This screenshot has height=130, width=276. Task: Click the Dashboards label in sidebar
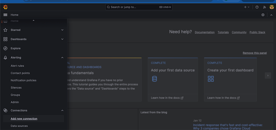[19, 39]
